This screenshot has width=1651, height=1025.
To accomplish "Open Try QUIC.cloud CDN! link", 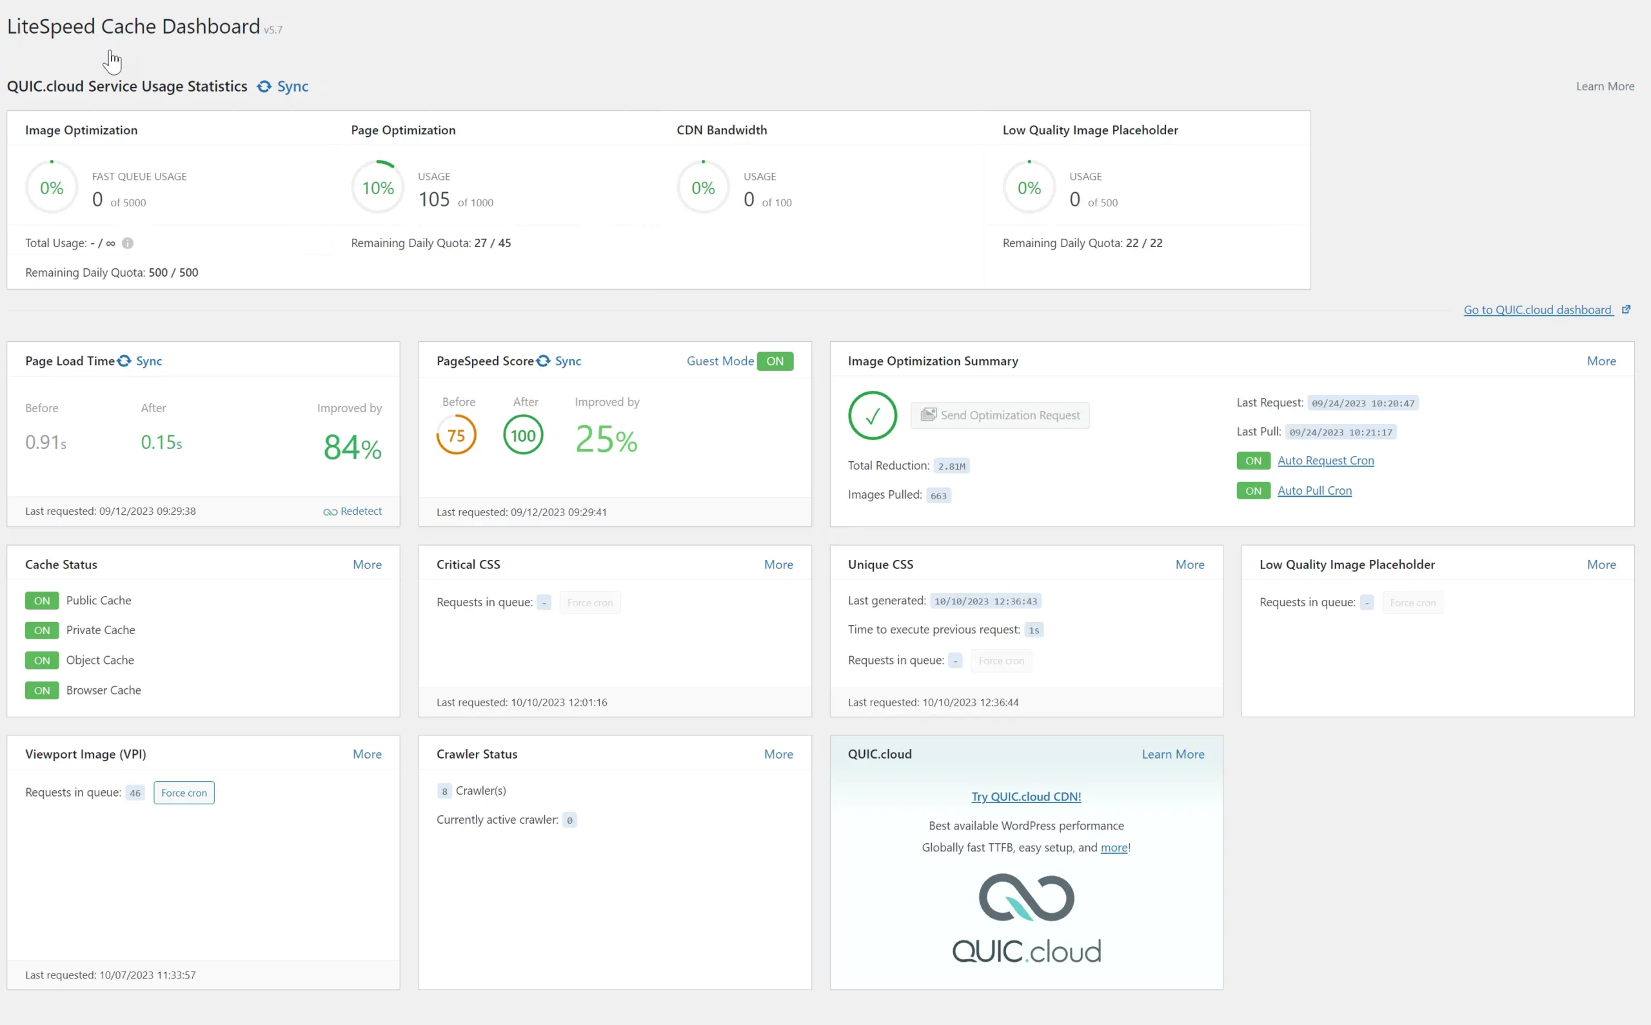I will tap(1025, 797).
